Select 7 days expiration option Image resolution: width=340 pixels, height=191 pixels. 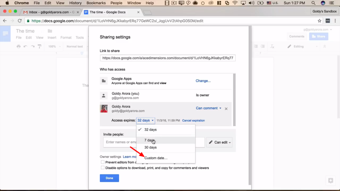(166, 140)
